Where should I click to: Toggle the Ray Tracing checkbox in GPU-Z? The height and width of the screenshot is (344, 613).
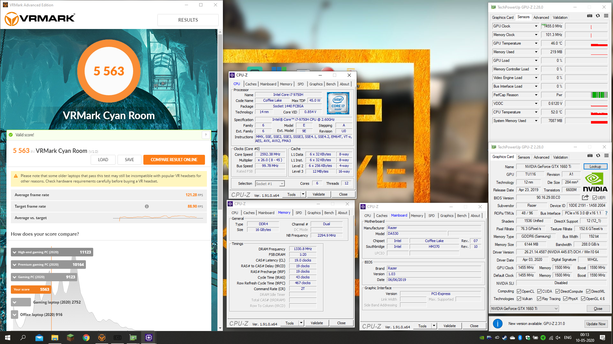[x=539, y=299]
